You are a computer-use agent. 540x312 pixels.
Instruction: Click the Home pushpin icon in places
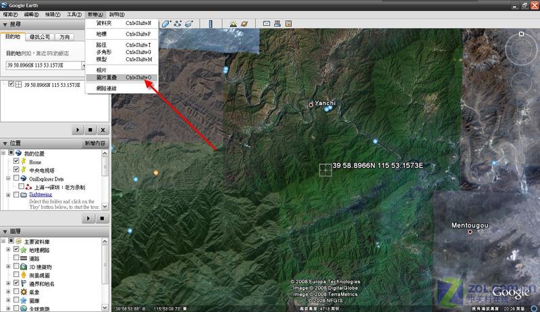tap(24, 161)
